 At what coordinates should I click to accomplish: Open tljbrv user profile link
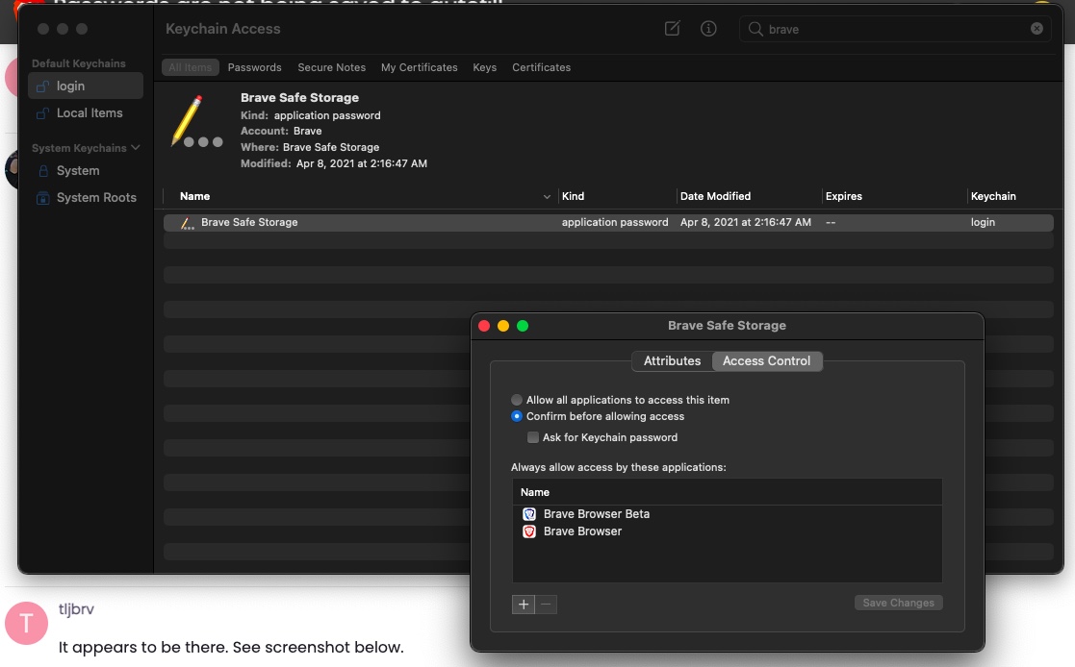[76, 609]
